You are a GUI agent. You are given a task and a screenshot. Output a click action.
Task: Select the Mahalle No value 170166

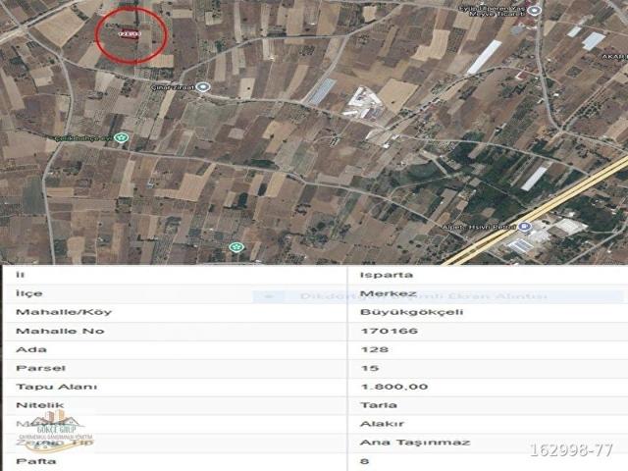[x=390, y=331]
